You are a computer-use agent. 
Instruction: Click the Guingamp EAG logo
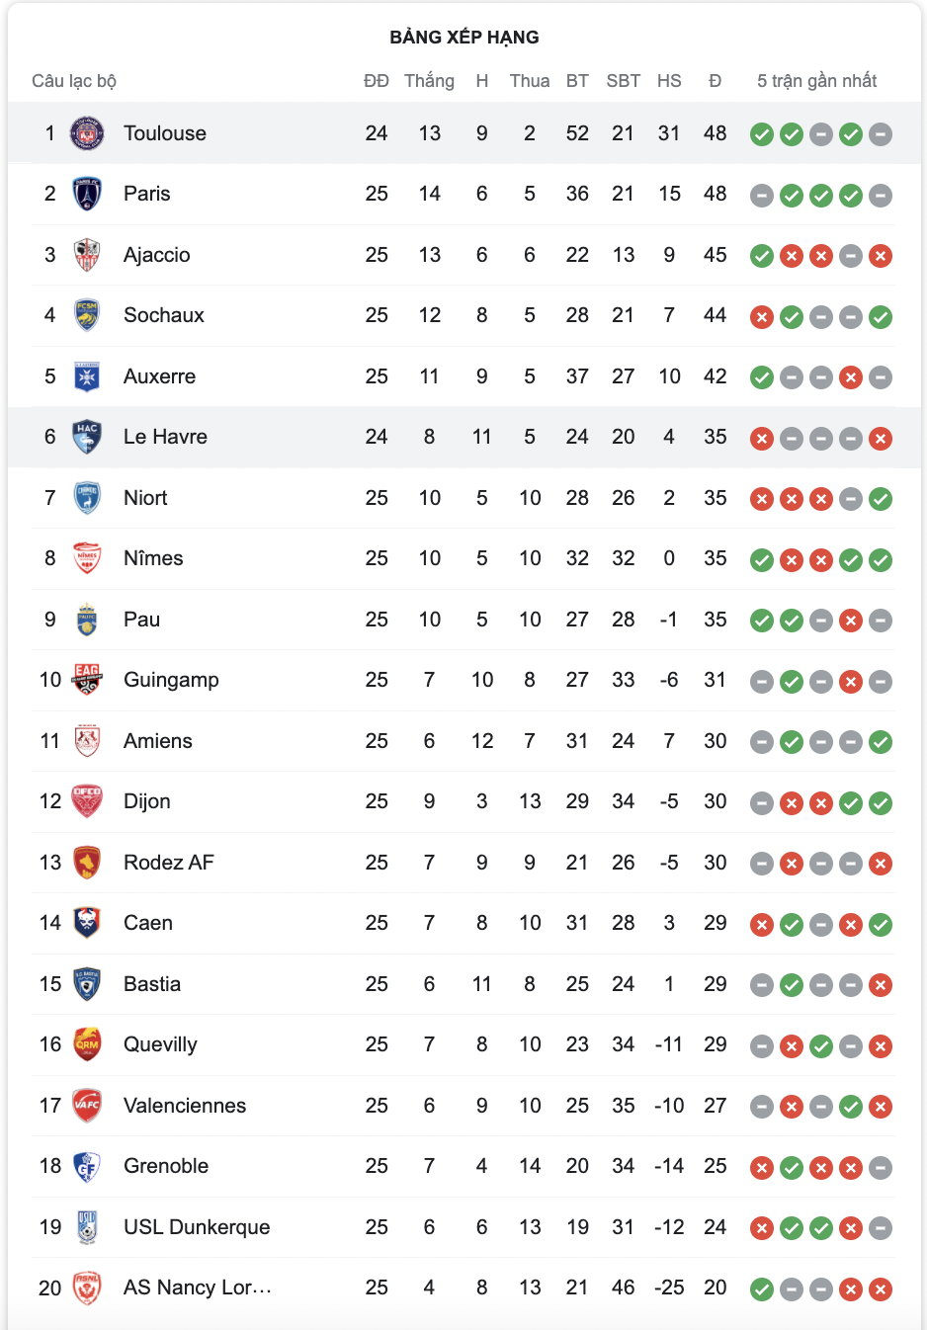pos(87,680)
